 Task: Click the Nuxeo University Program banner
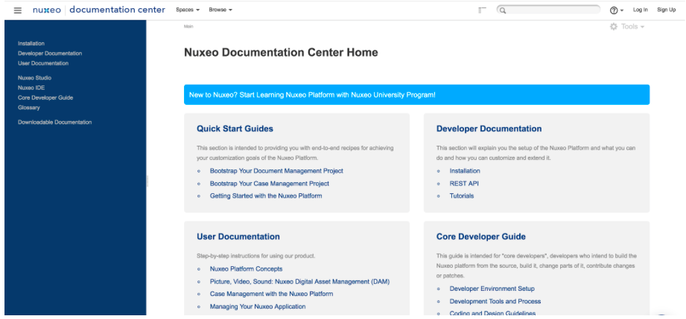(x=416, y=95)
